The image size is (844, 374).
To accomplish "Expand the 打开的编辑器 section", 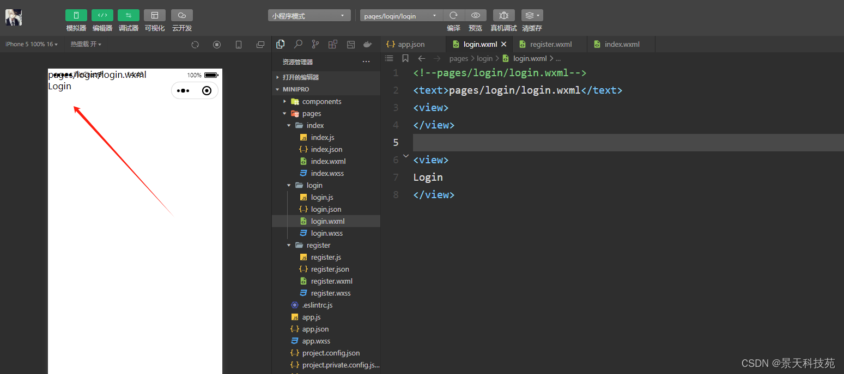I will [326, 77].
